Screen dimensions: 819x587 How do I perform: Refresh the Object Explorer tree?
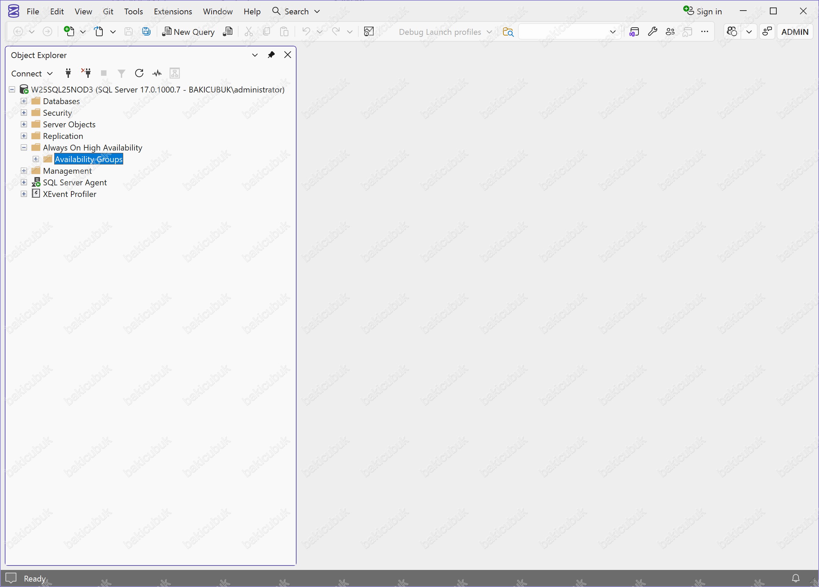139,73
